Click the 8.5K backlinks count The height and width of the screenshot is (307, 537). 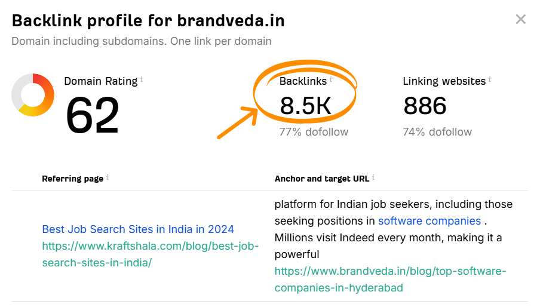tap(305, 106)
